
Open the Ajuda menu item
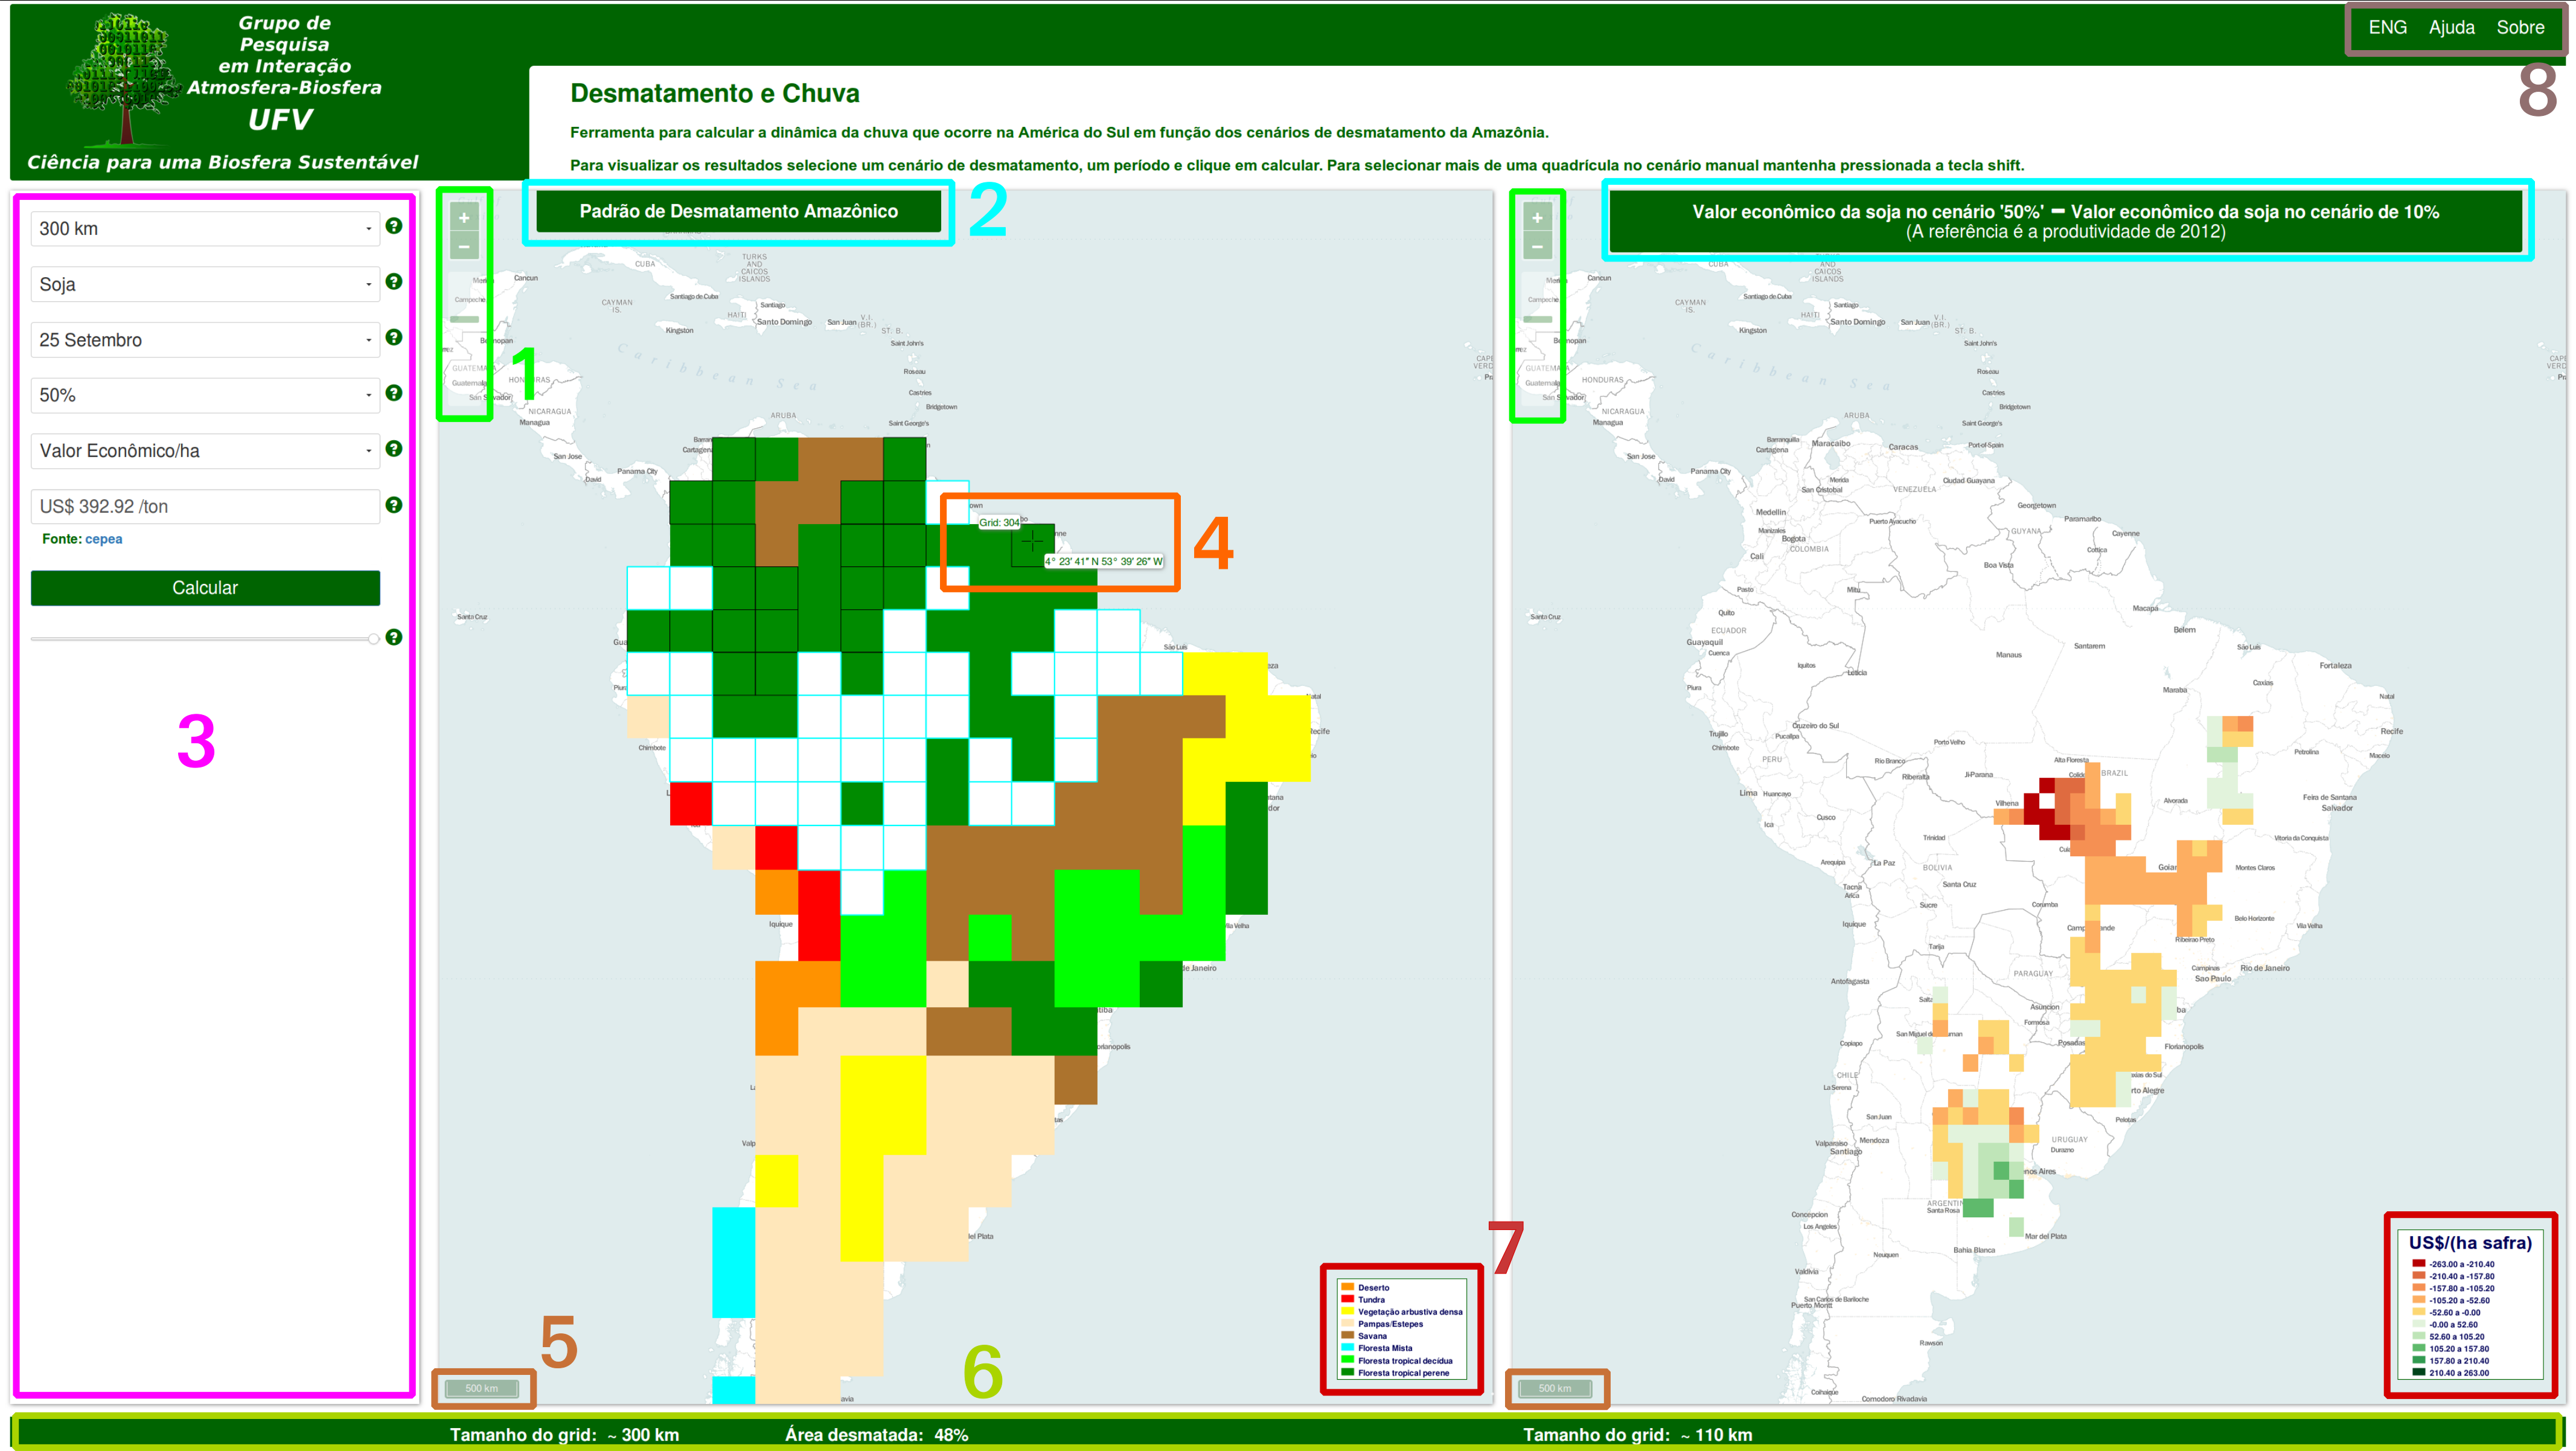coord(2451,27)
